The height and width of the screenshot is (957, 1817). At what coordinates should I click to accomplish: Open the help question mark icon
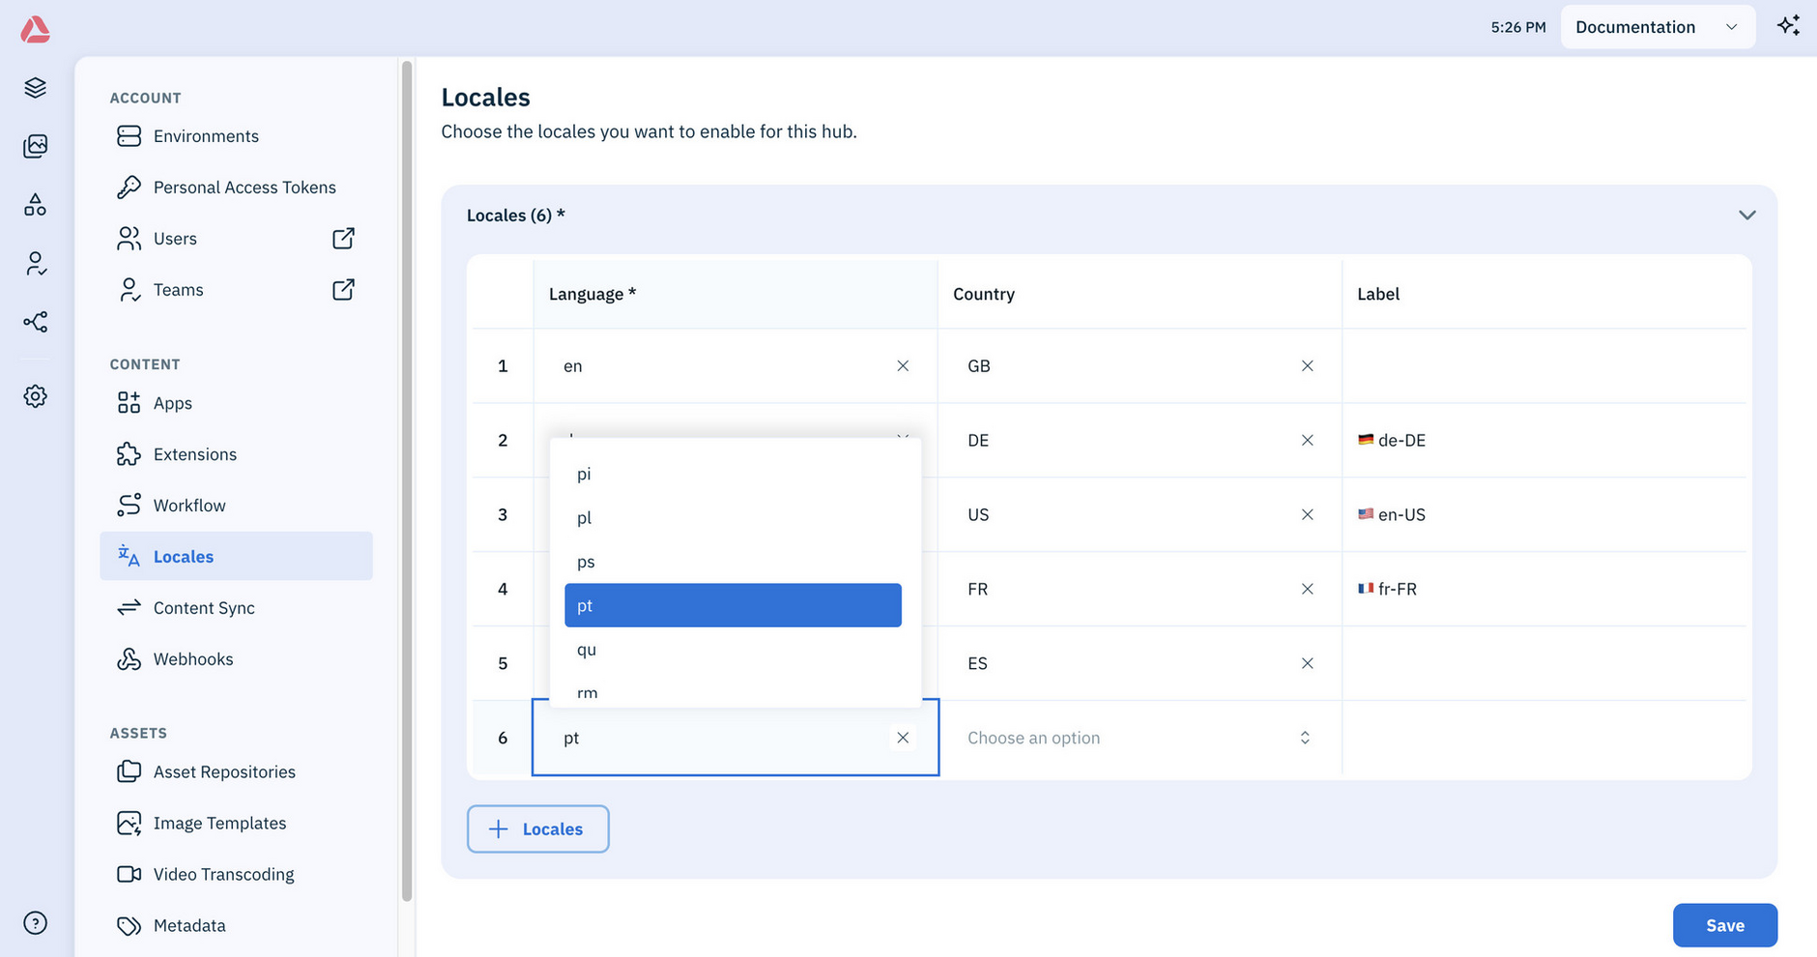click(x=36, y=923)
